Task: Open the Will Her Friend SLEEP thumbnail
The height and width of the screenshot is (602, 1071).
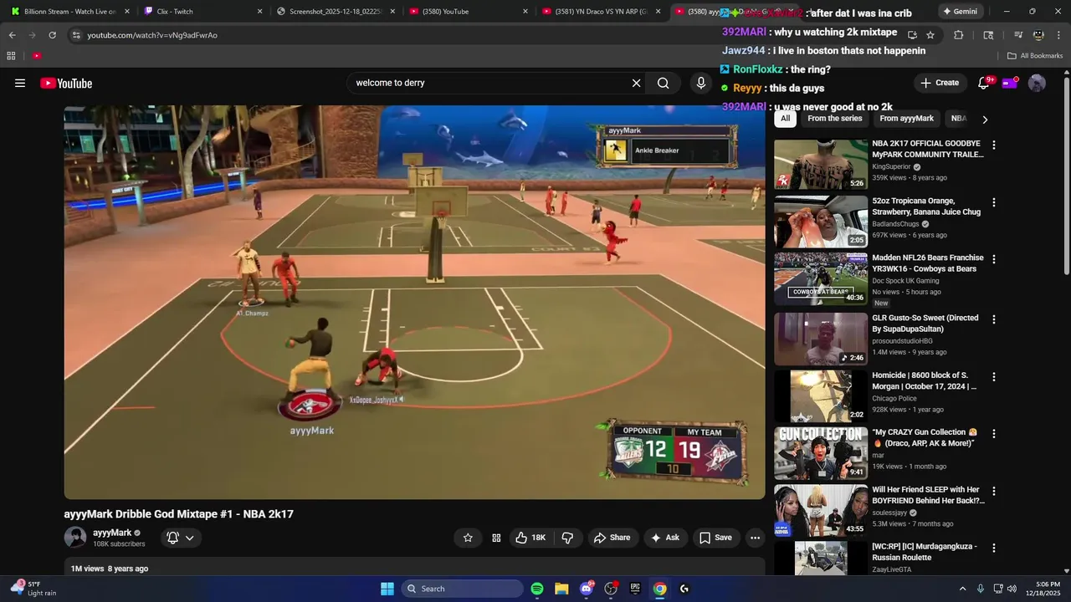Action: pos(821,511)
